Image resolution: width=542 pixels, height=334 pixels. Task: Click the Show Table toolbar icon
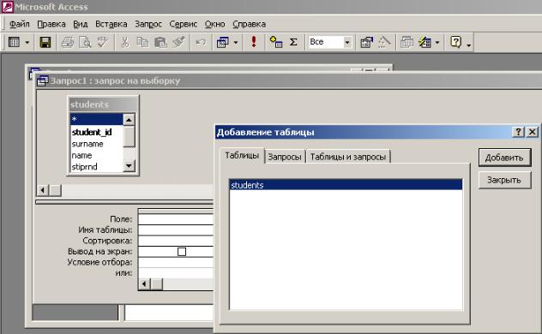pos(275,42)
